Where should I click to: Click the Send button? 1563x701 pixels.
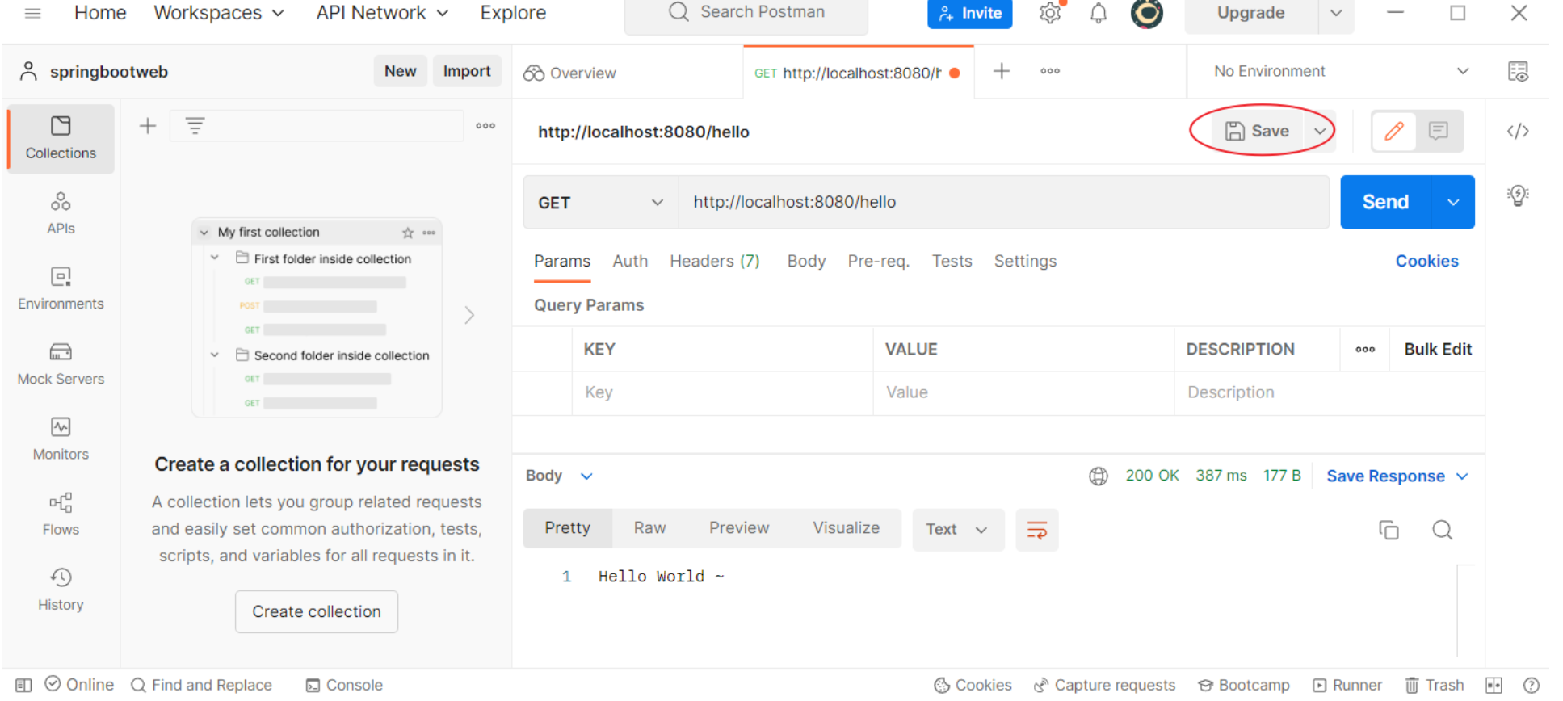pos(1385,202)
